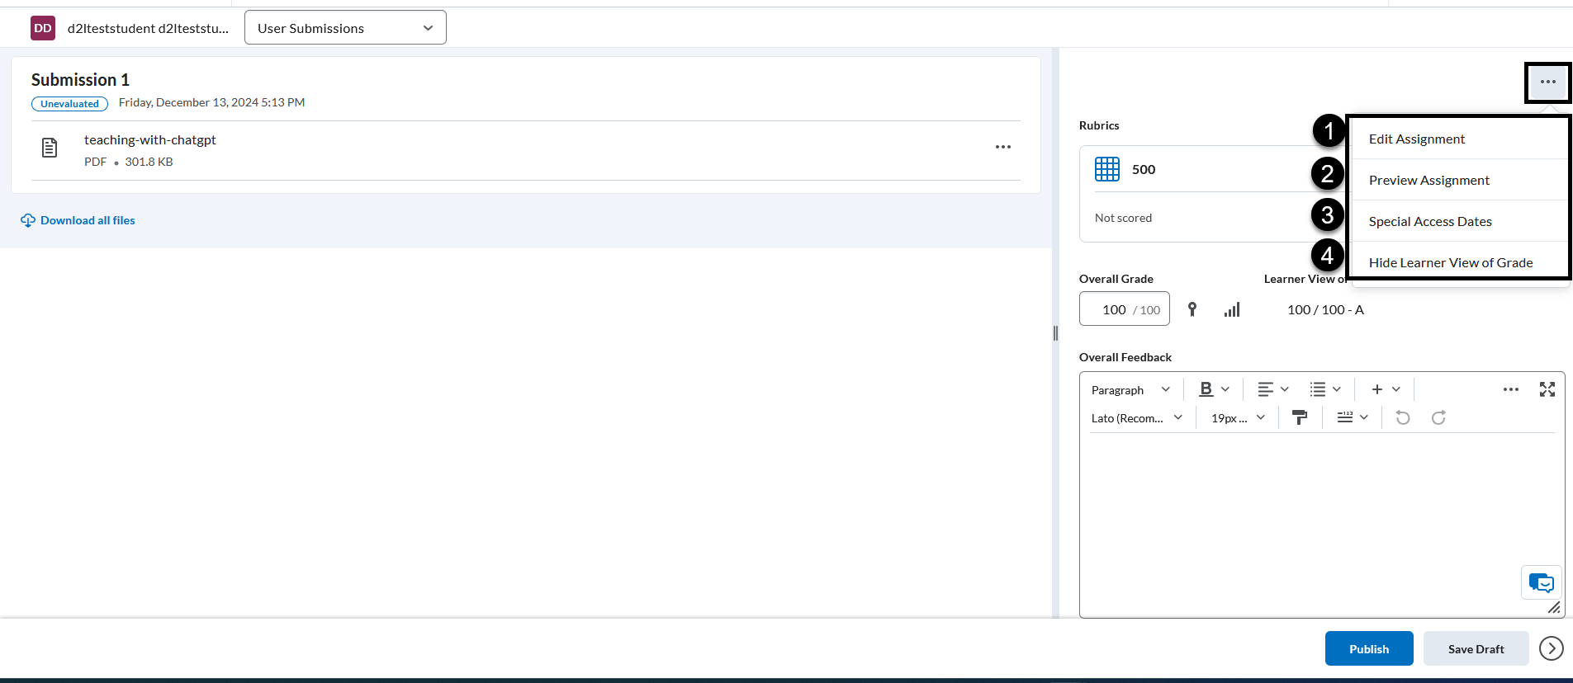Click the format painter roller icon

1300,418
